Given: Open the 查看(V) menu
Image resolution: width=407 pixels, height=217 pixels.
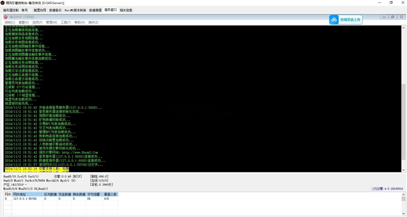Looking at the screenshot, I should [x=24, y=22].
